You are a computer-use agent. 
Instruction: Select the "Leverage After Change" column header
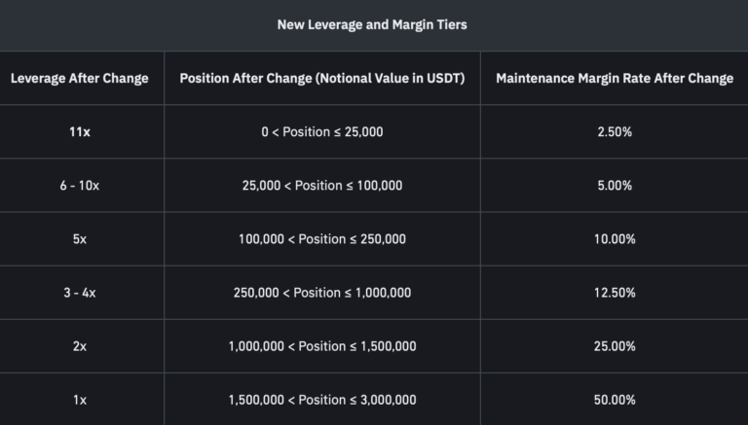coord(80,78)
